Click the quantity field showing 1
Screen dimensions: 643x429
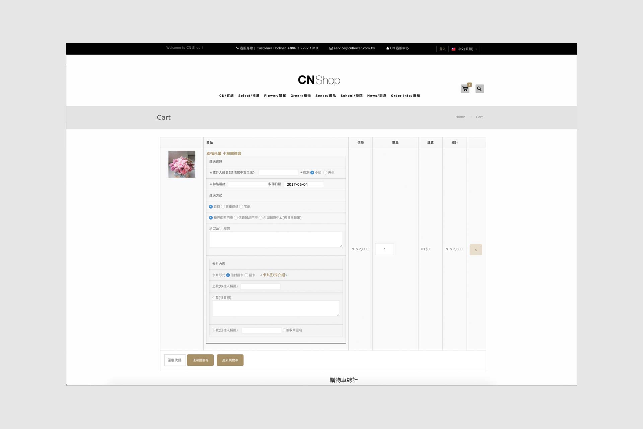(x=384, y=249)
